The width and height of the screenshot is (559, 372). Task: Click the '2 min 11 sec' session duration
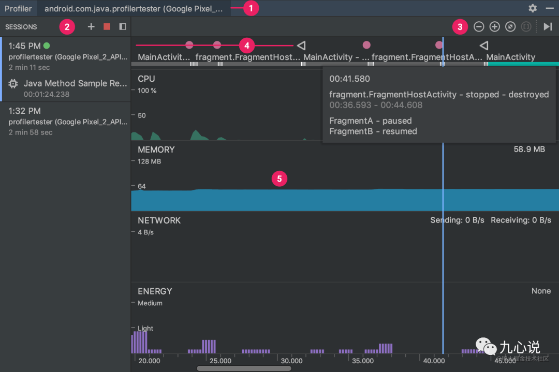tap(29, 67)
